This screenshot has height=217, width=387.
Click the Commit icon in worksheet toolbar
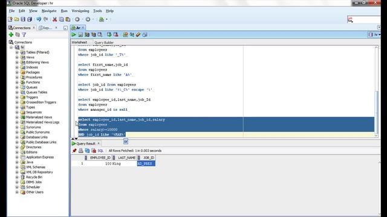point(109,35)
